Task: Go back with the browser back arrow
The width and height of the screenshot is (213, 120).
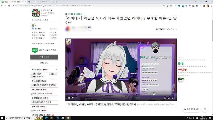Action: coord(2,6)
